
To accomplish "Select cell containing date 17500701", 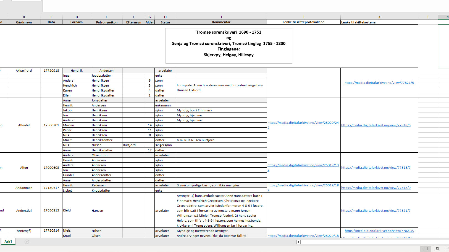I will 51,125.
